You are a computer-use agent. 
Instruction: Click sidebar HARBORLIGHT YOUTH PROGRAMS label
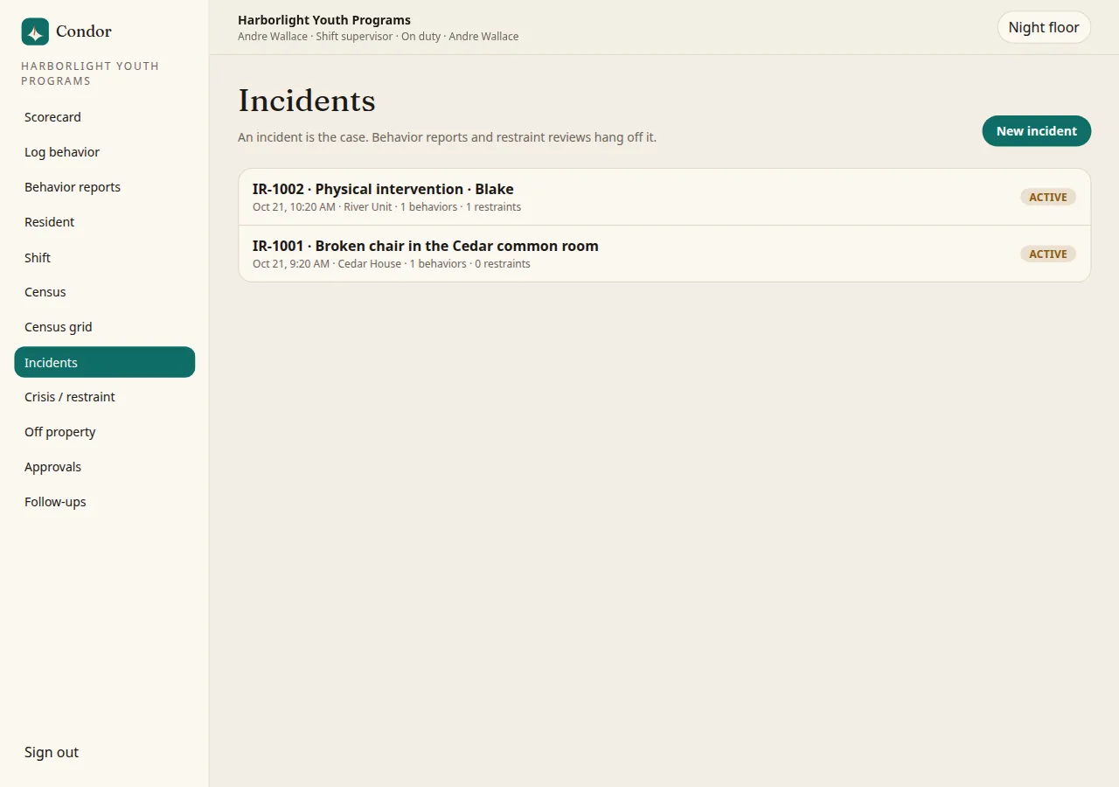90,73
